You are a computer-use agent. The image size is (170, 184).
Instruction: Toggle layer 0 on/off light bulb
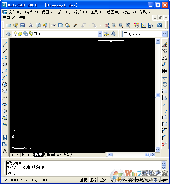tap(15, 34)
